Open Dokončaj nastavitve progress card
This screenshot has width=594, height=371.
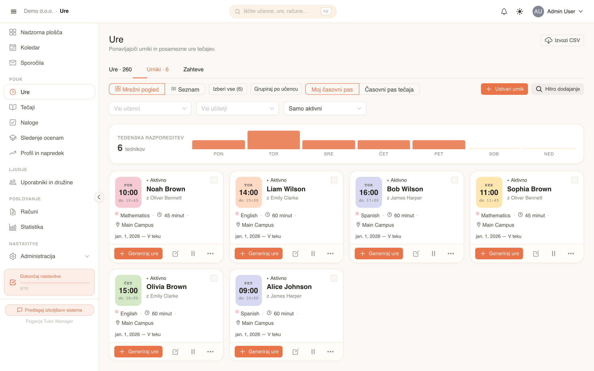(x=49, y=282)
